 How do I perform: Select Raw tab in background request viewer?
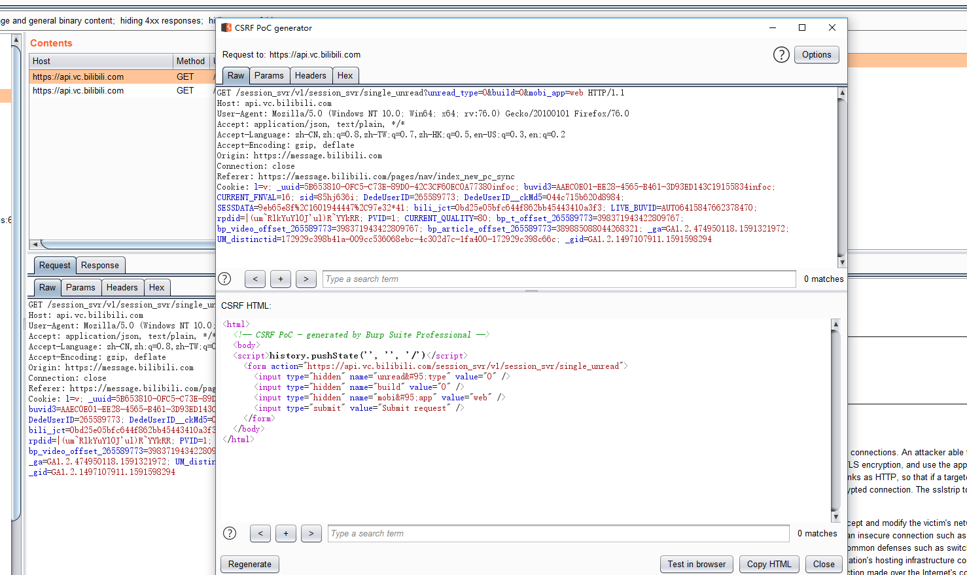(x=48, y=288)
